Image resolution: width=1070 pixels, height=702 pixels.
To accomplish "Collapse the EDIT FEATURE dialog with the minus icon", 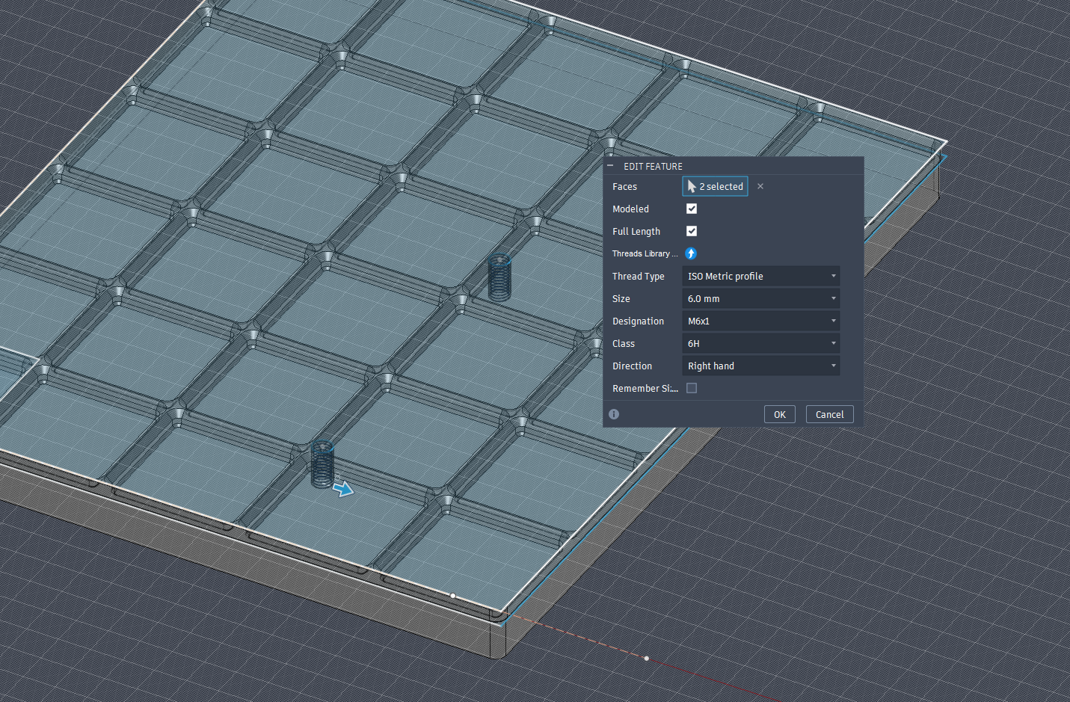I will click(610, 166).
